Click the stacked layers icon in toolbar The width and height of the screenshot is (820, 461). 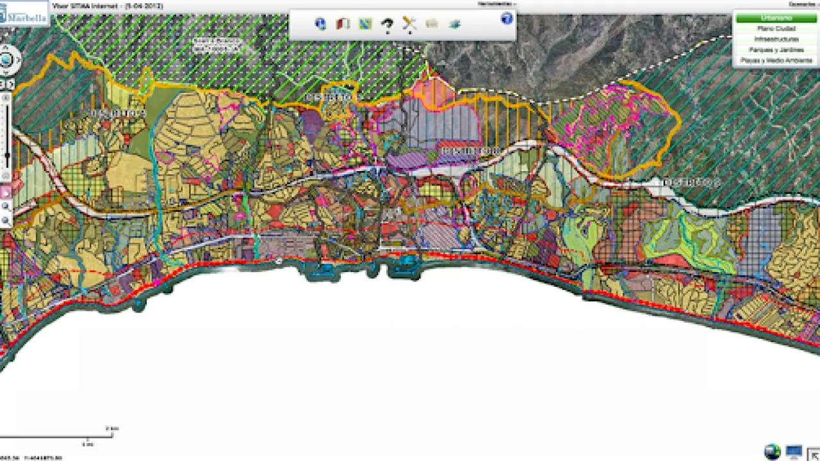click(x=454, y=24)
